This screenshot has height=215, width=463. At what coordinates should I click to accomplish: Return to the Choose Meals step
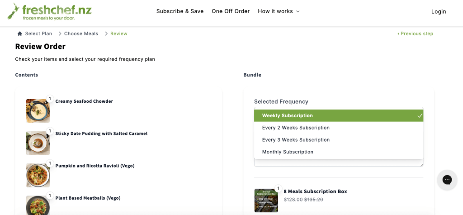[x=81, y=33]
